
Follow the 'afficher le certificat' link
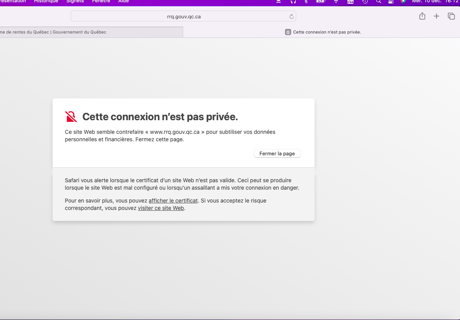point(173,201)
